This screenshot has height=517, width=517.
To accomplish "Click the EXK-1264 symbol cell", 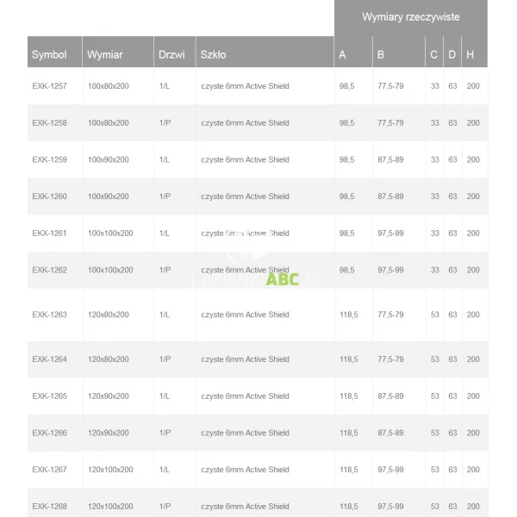I will tap(50, 359).
